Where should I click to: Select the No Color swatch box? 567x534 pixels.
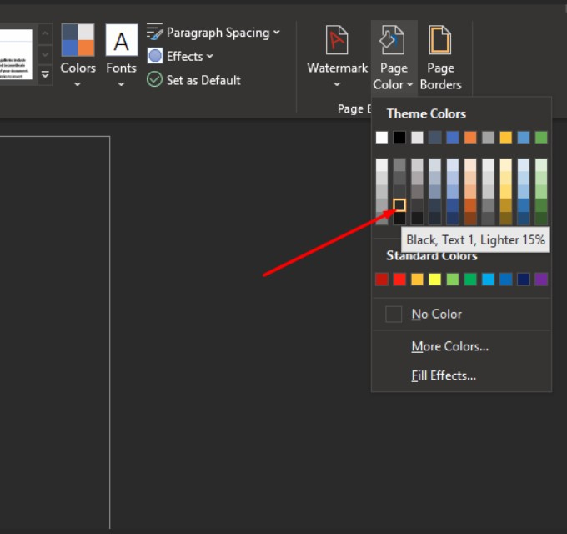pyautogui.click(x=394, y=315)
